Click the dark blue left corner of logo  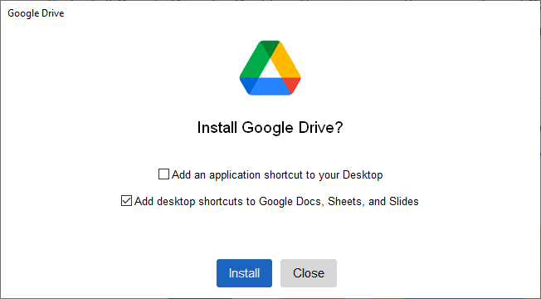[x=248, y=84]
